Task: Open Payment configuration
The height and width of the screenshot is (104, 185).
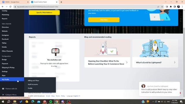Action: click(x=5, y=64)
